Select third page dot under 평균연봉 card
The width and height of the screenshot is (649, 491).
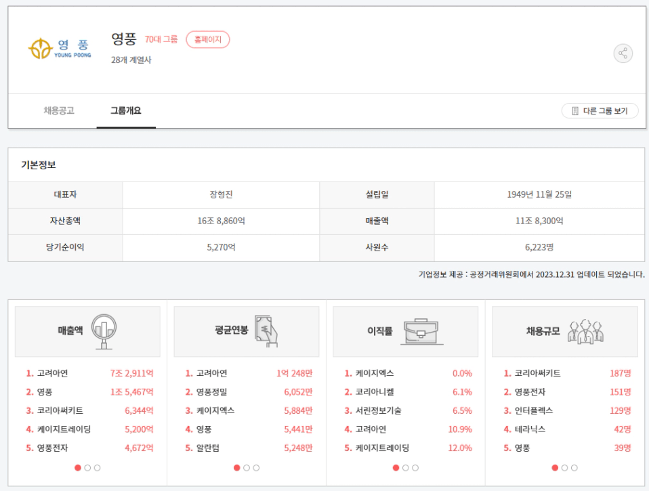pos(256,467)
